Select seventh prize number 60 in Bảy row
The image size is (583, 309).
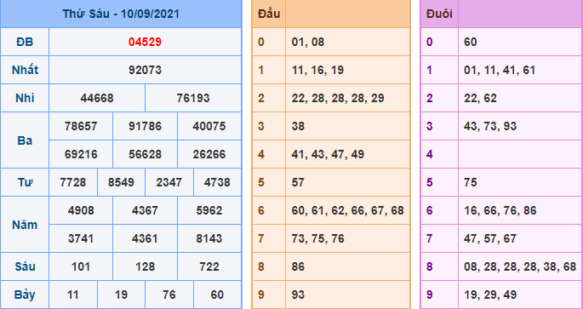(217, 295)
